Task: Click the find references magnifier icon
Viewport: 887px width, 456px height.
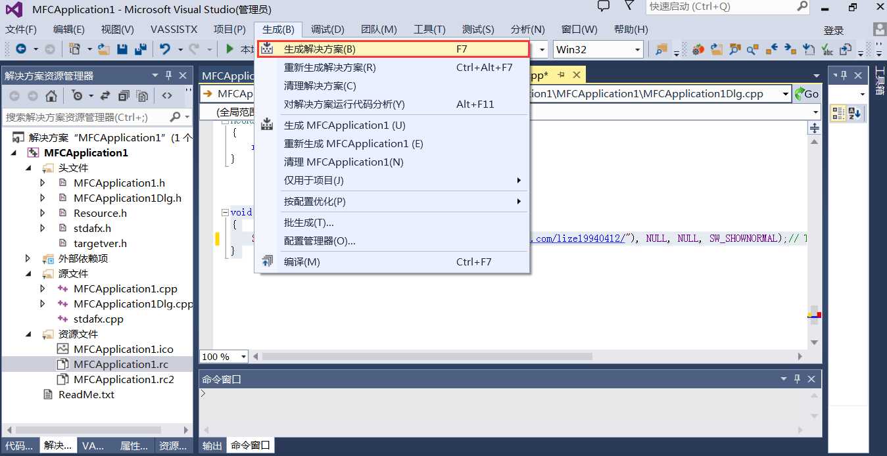Action: pos(754,49)
